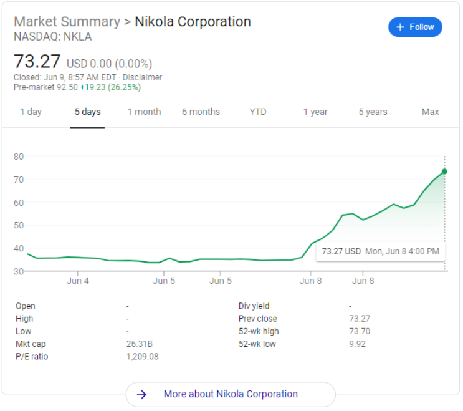
Task: Select the YTD tab
Action: pyautogui.click(x=258, y=112)
